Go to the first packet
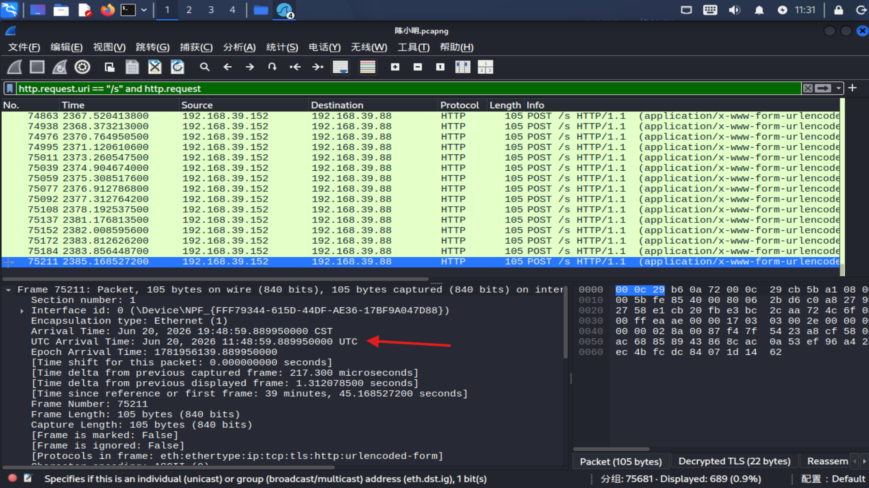869x488 pixels. pos(295,67)
